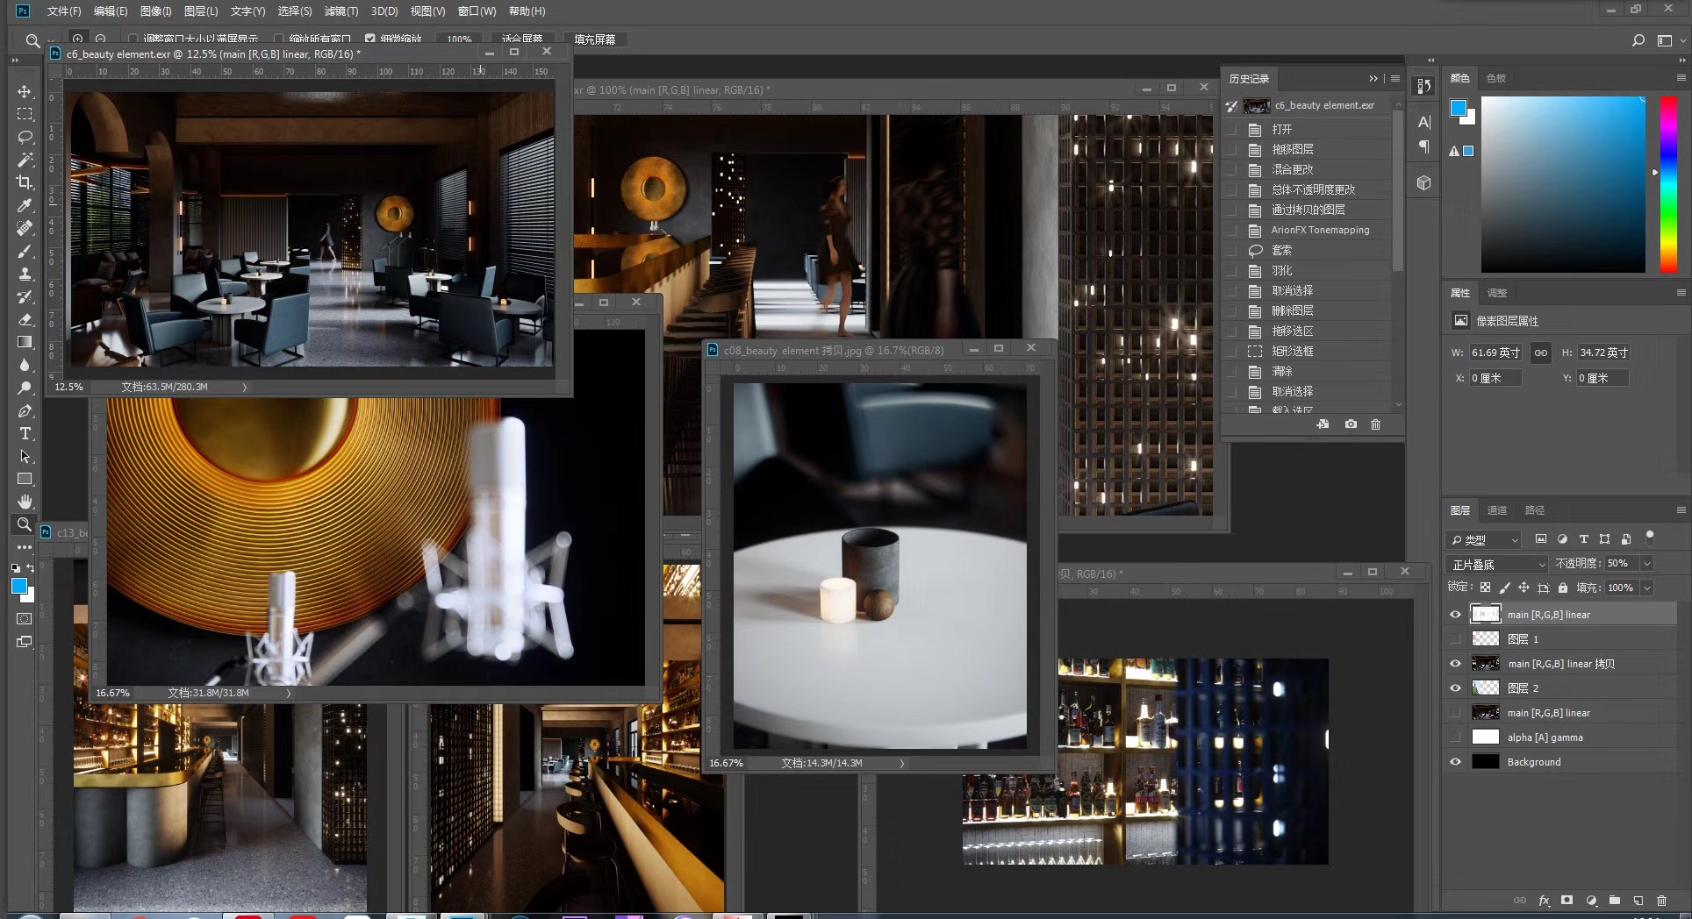Click the camera snapshot icon in History panel
The height and width of the screenshot is (919, 1692).
1351,424
